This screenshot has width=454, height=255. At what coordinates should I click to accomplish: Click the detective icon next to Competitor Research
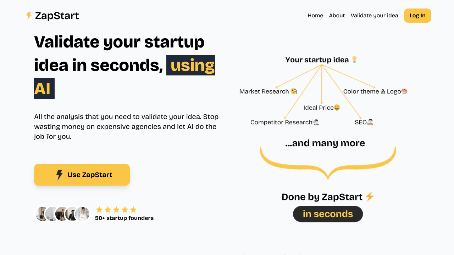pos(315,122)
